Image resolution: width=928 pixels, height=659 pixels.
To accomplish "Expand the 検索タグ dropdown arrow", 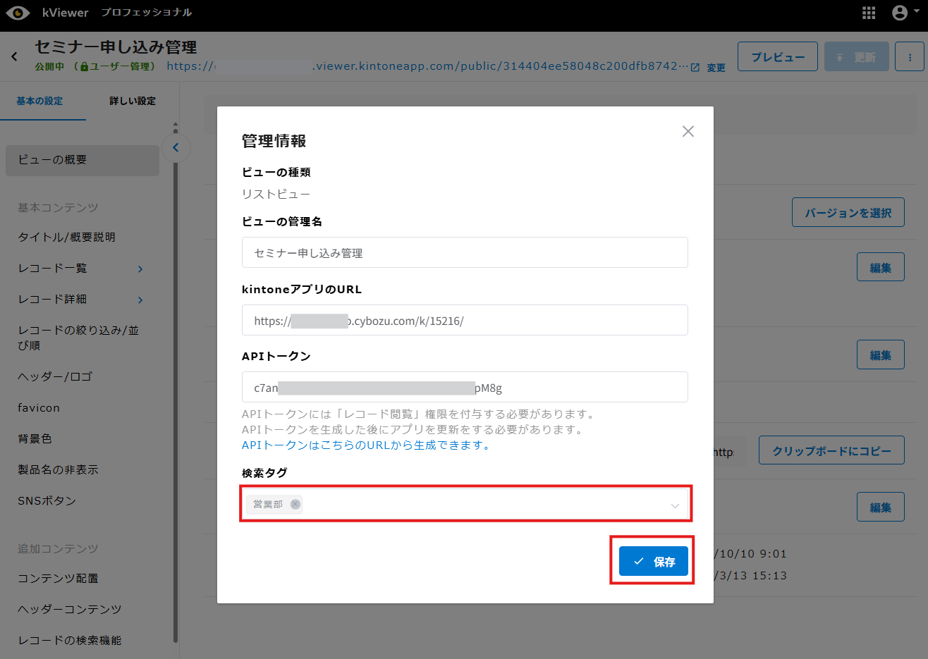I will (x=675, y=505).
